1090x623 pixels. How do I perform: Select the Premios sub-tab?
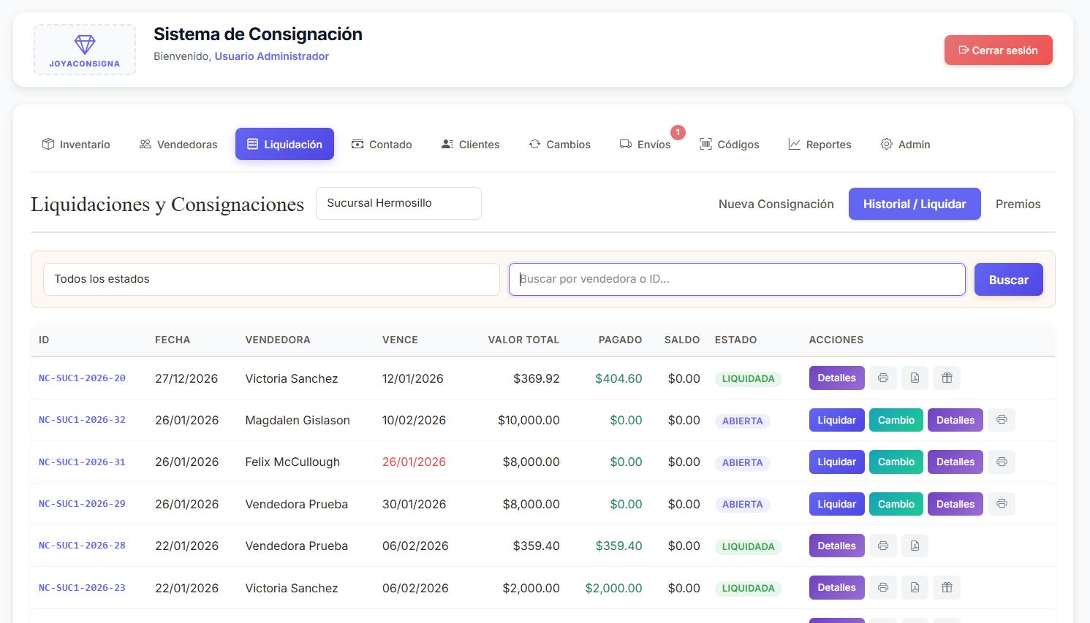pos(1018,204)
